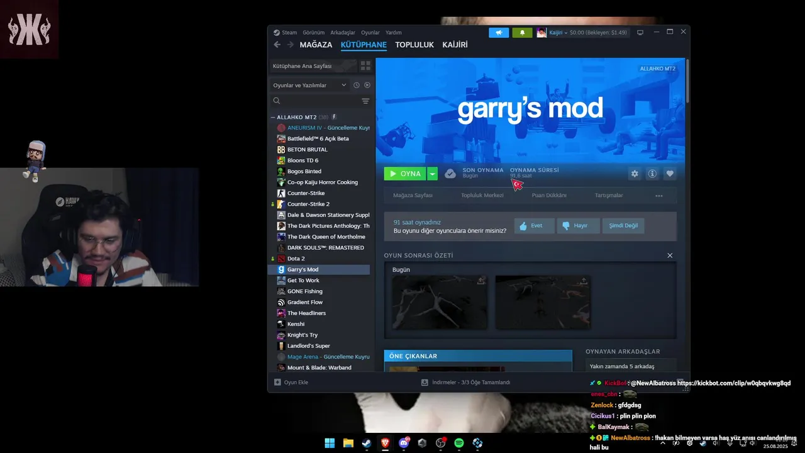Open Brave browser from the taskbar
Screen dimensions: 805x453
pos(385,443)
